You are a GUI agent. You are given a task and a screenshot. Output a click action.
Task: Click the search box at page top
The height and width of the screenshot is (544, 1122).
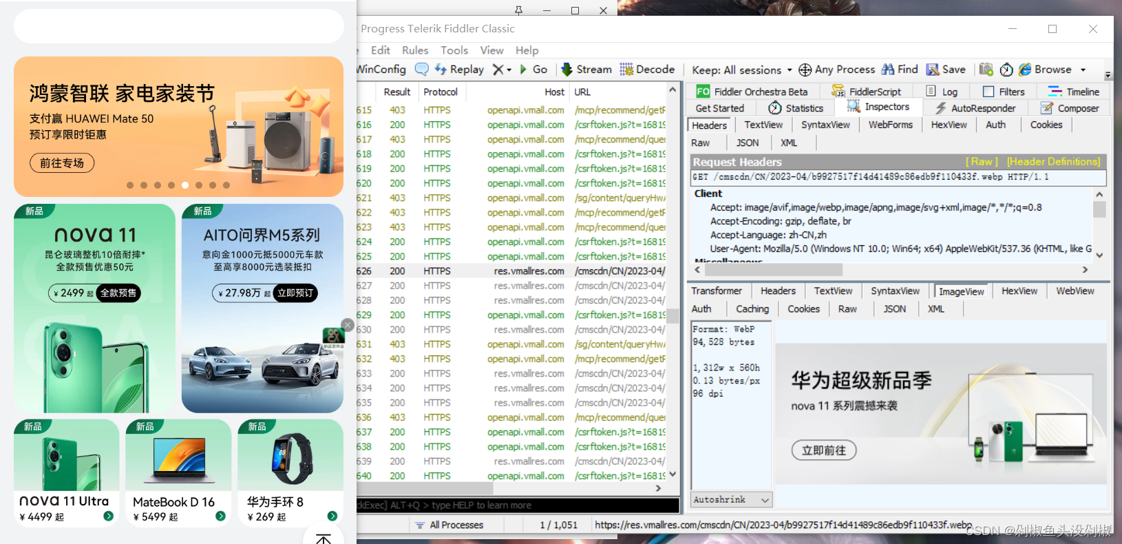179,26
